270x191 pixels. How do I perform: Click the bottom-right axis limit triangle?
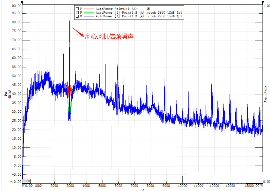pyautogui.click(x=262, y=186)
